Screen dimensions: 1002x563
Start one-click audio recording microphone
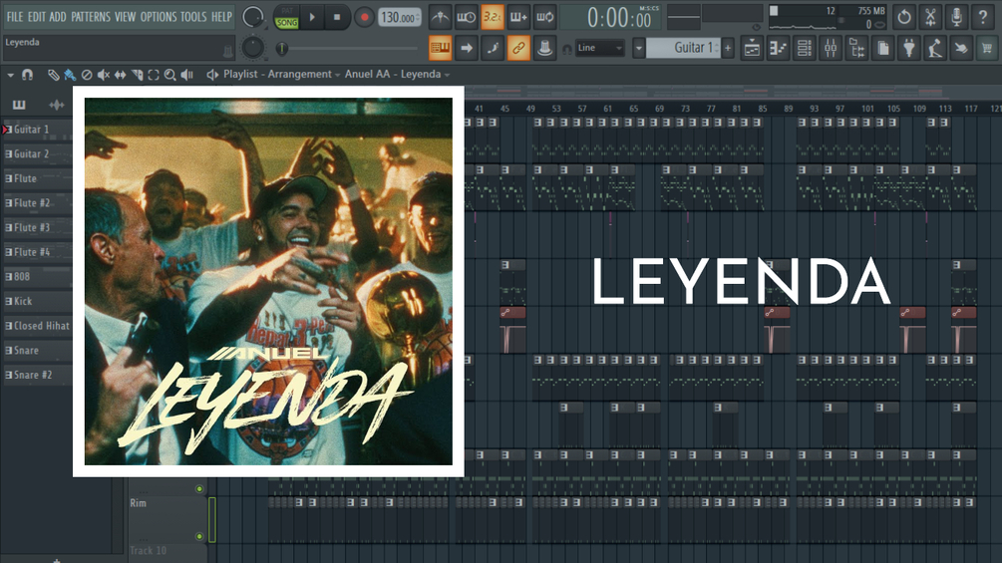(x=956, y=17)
